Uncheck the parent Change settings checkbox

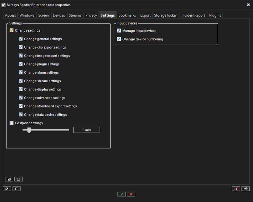12,31
